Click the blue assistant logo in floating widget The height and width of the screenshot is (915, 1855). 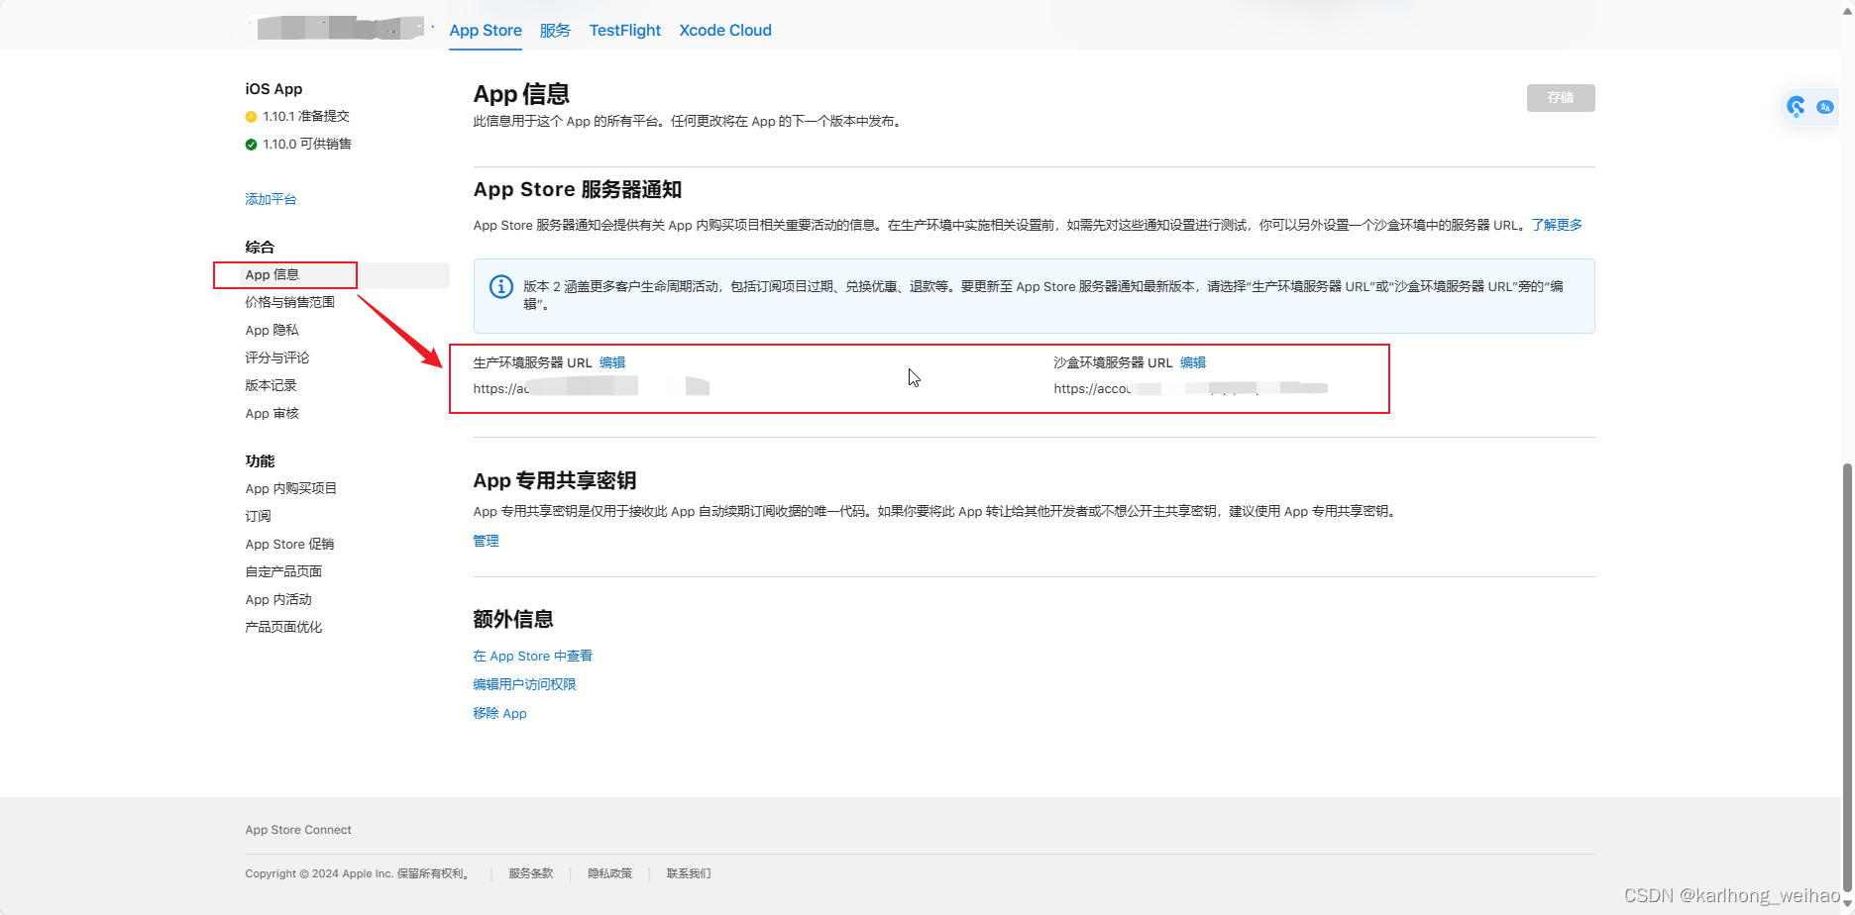coord(1797,106)
